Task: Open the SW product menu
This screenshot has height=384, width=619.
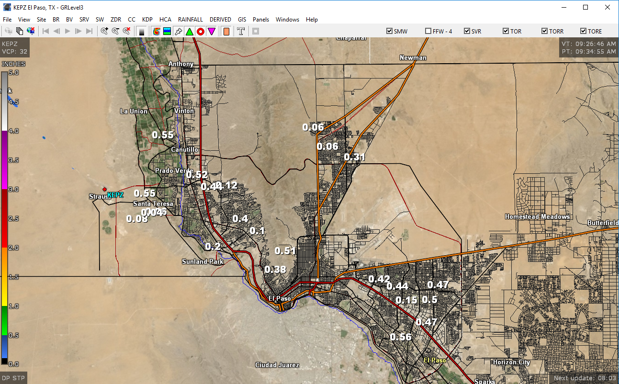Action: (100, 20)
